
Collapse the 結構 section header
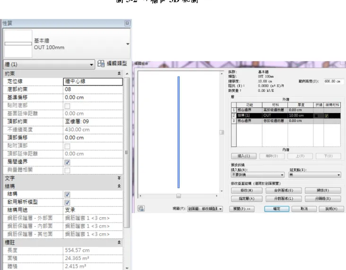click(119, 186)
